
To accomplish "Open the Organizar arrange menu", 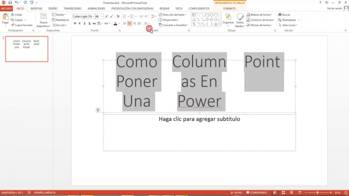I will [228, 20].
